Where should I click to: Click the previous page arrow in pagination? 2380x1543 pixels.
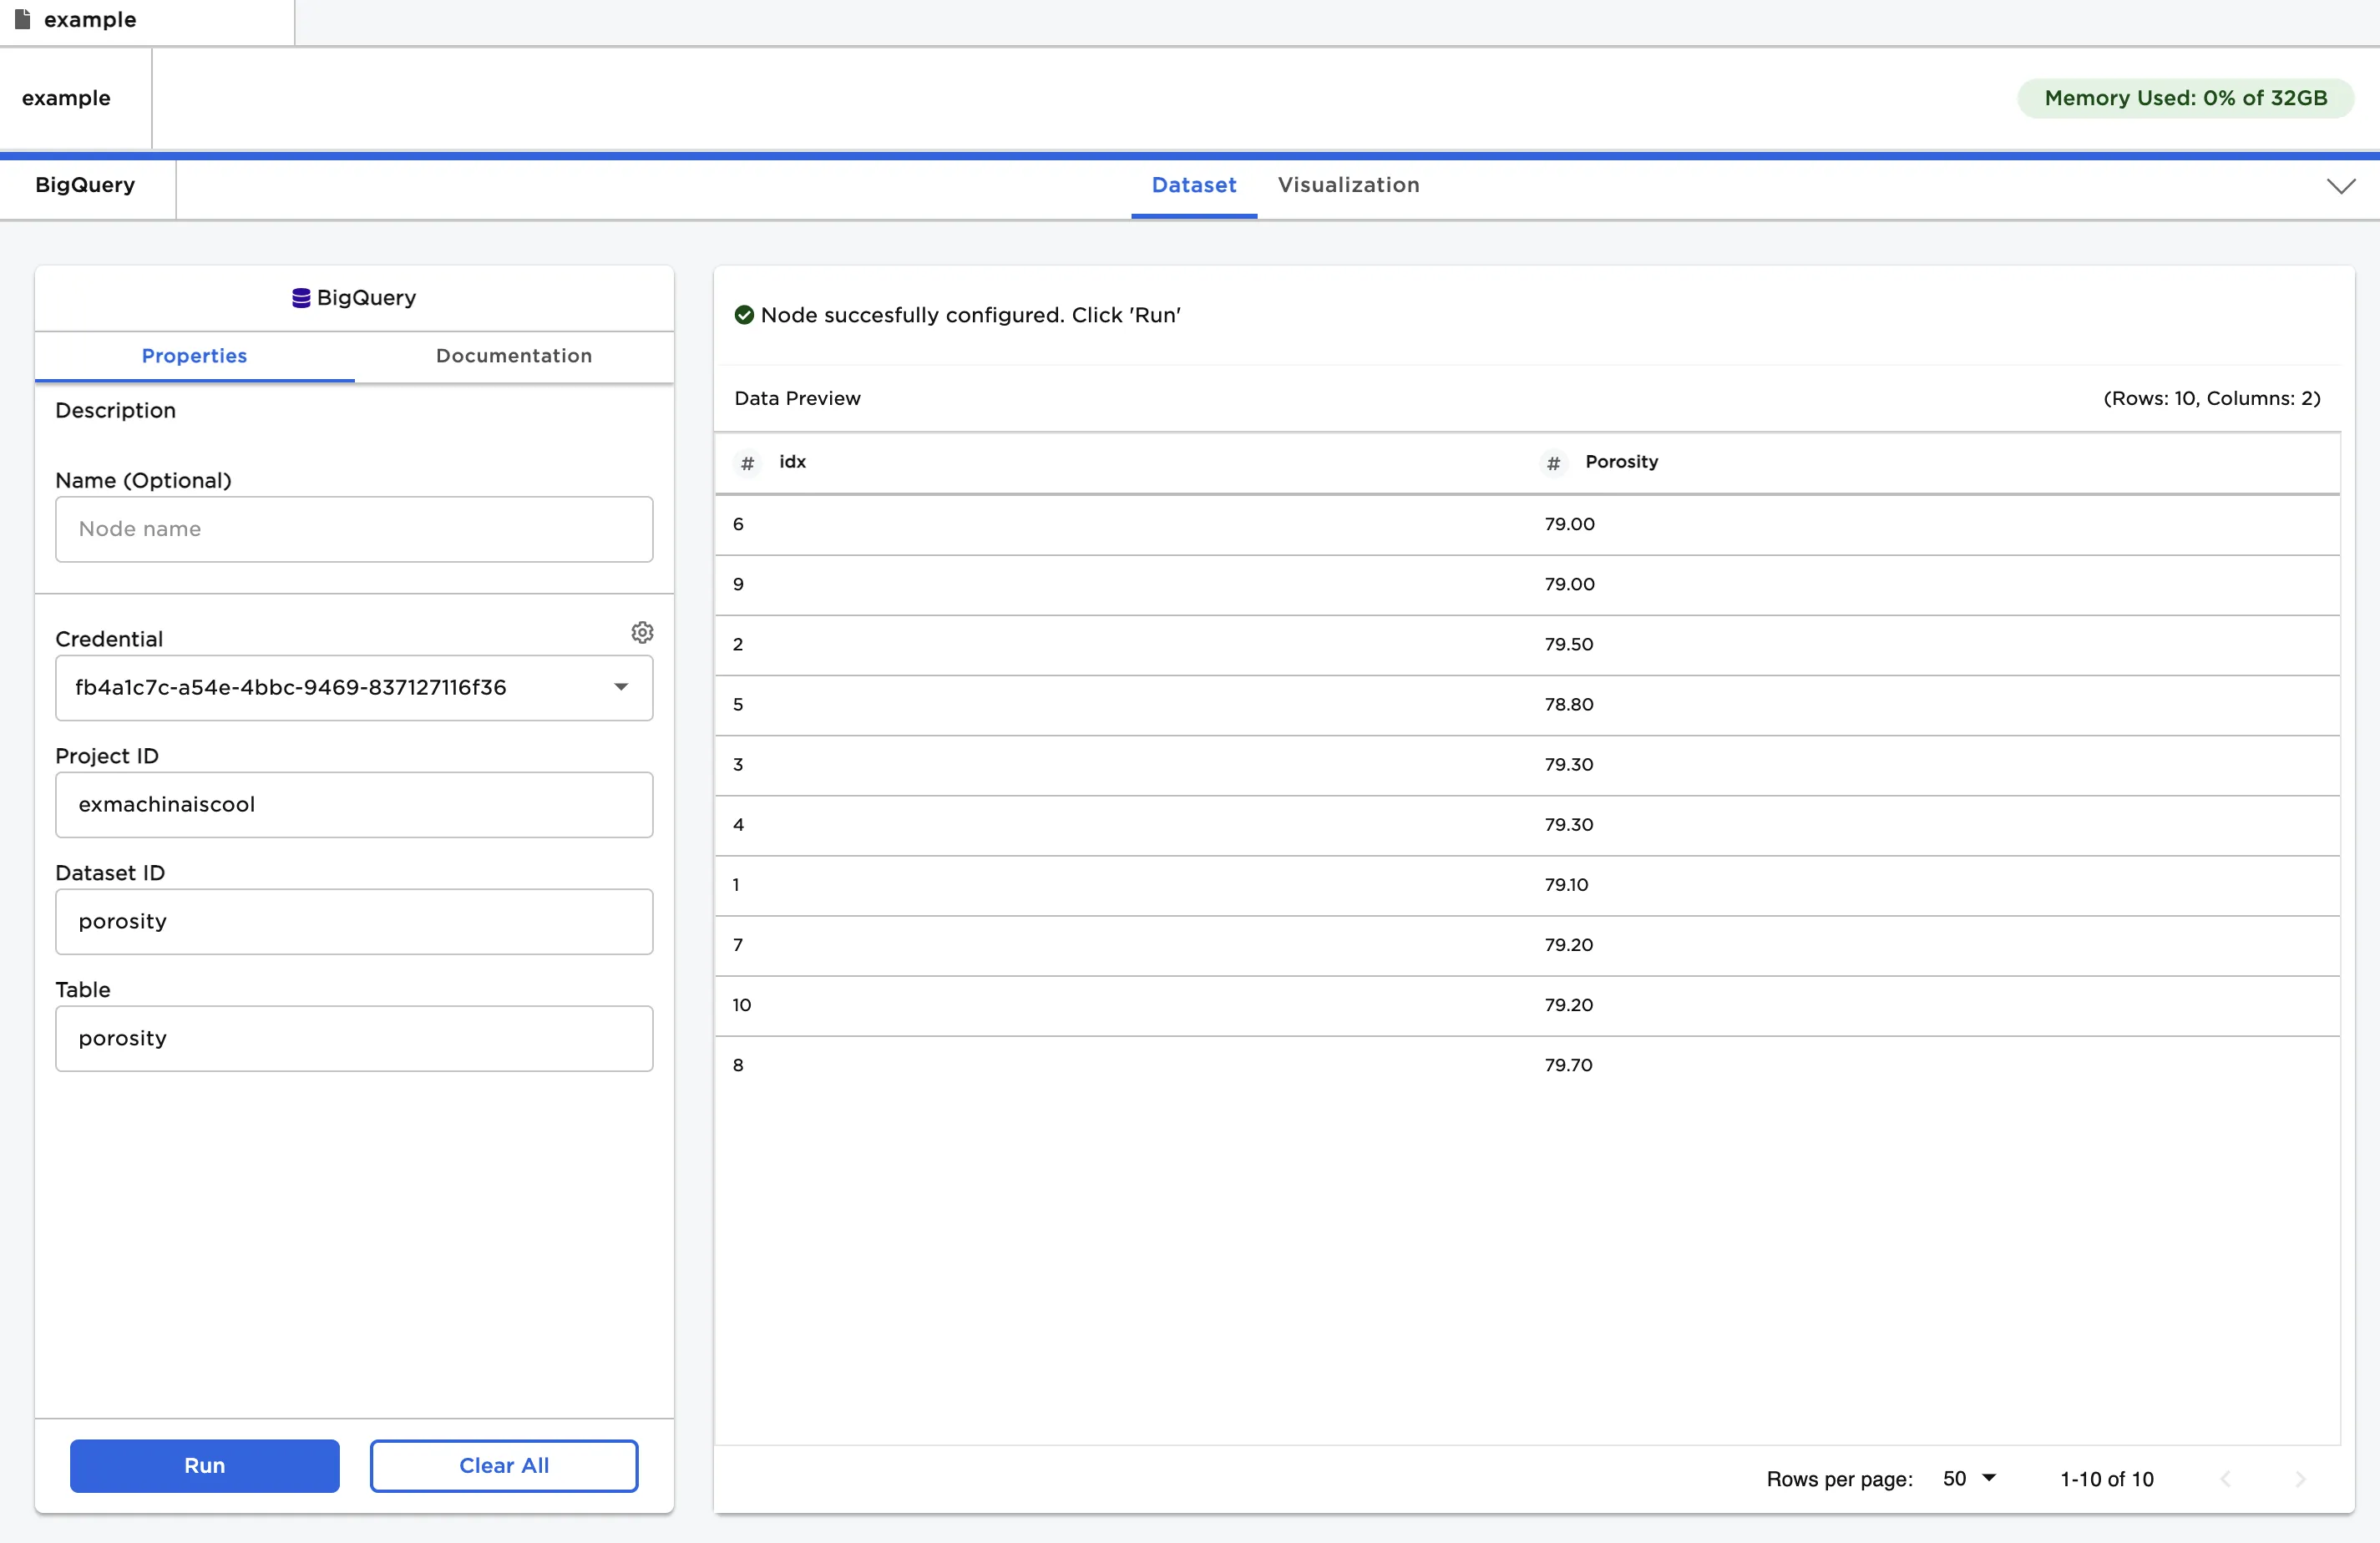2226,1479
